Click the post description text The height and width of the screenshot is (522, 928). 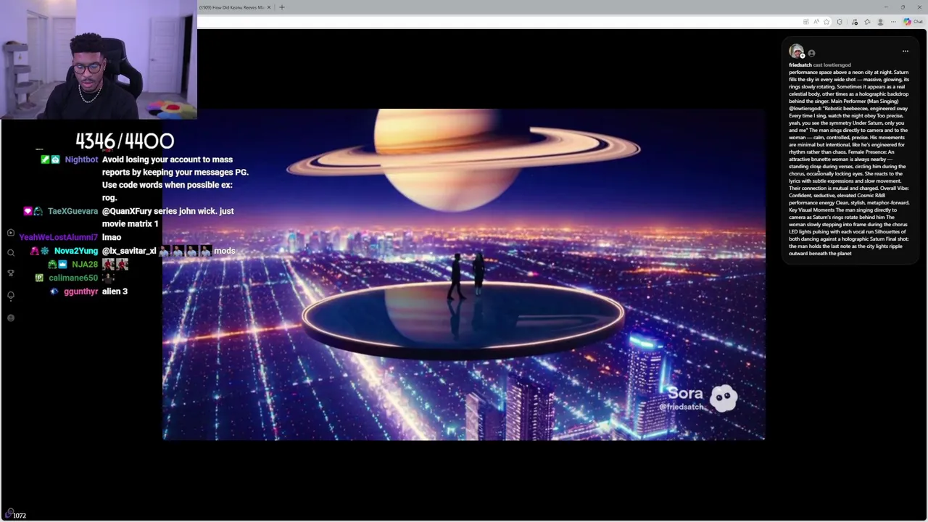click(849, 163)
